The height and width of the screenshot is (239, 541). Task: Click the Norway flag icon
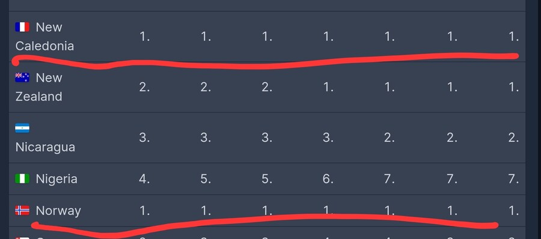tap(22, 210)
